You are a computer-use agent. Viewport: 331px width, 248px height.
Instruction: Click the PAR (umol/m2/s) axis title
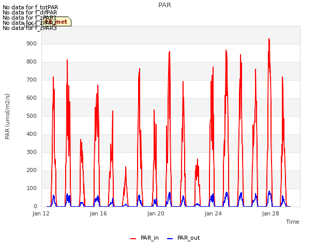click(7, 116)
